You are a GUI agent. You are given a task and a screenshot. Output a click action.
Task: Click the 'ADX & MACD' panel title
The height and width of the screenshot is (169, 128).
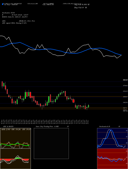coord(8,126)
